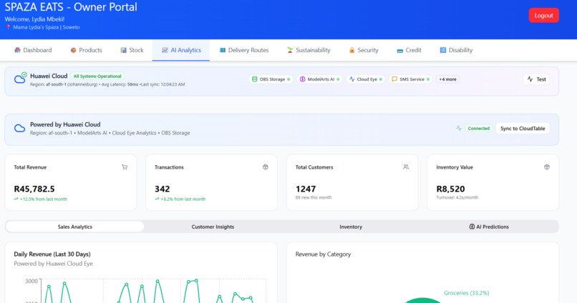Go to the Delivery Routes tab

coord(244,50)
